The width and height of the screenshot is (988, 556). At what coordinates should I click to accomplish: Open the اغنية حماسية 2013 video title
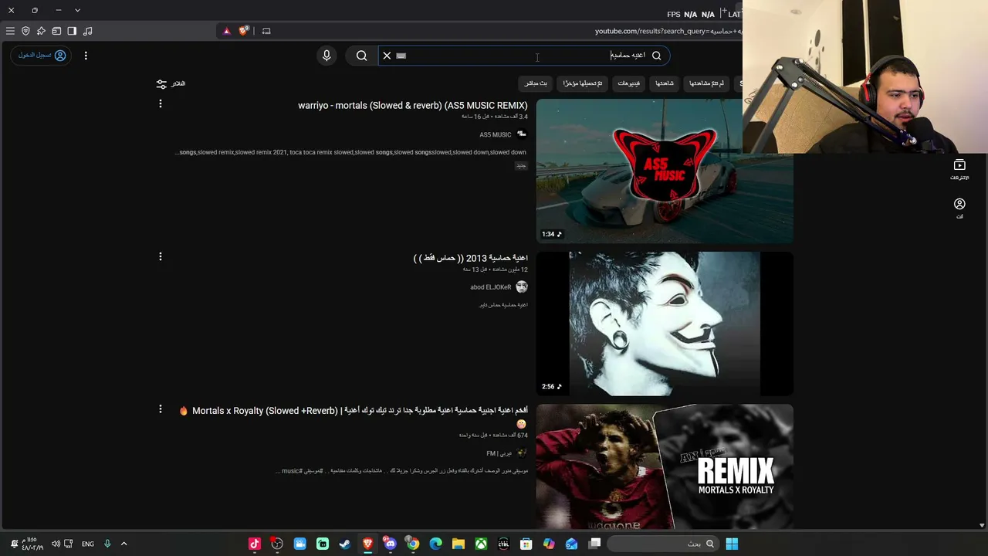471,258
